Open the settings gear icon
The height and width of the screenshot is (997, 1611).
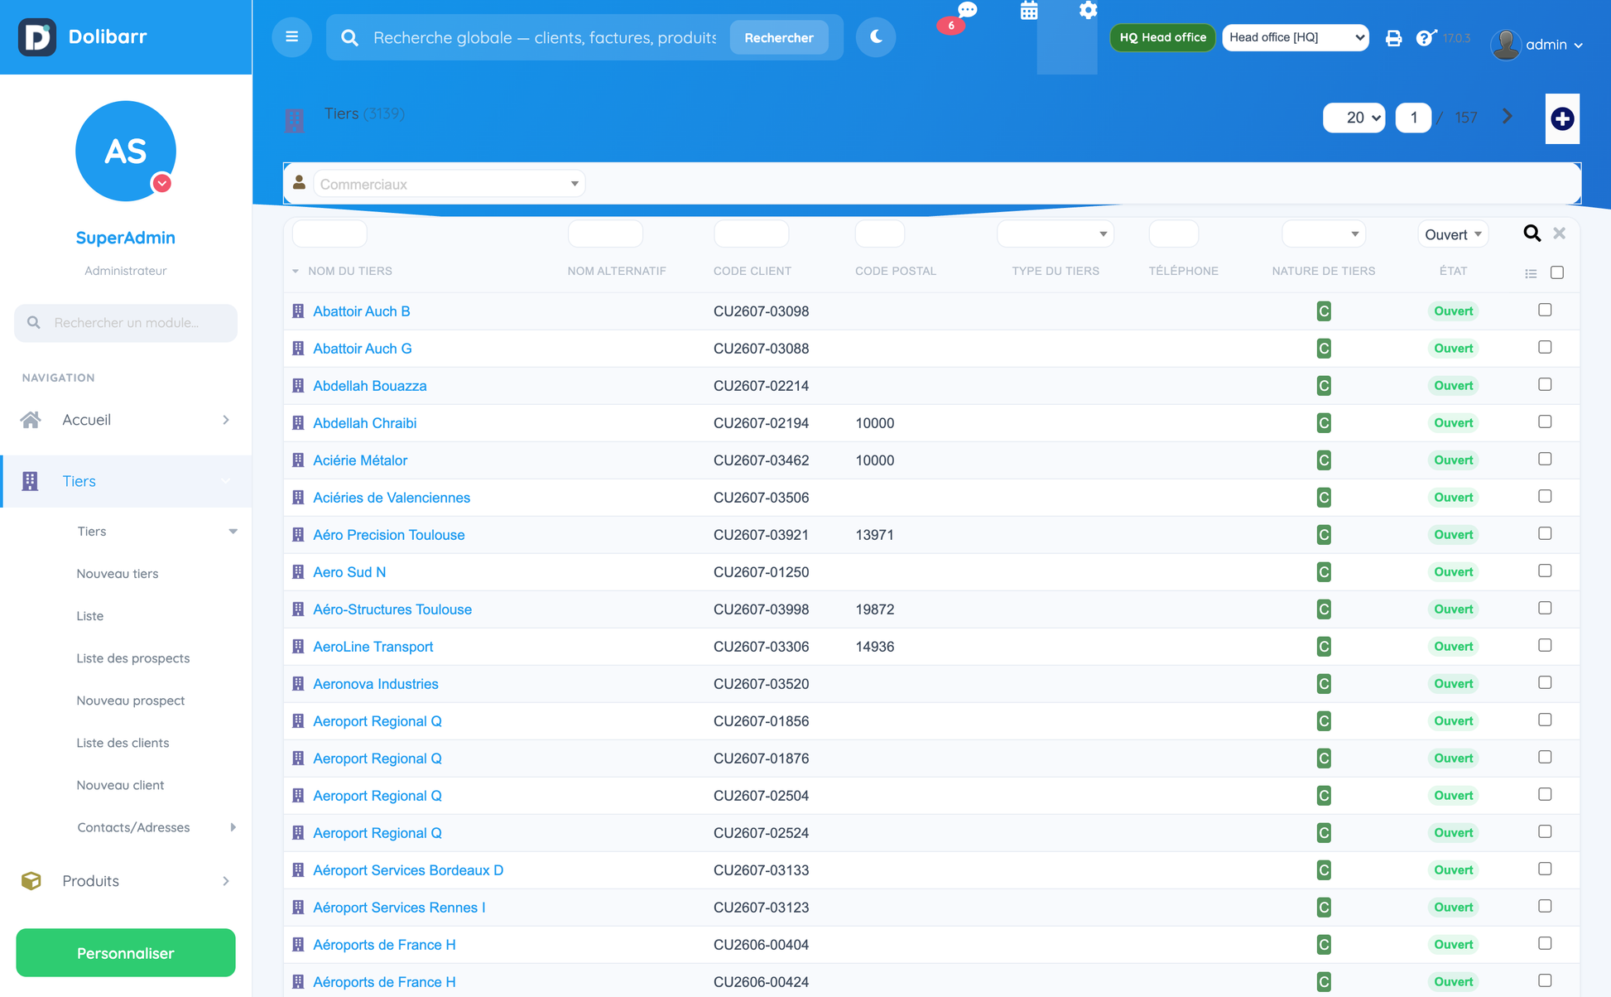(1088, 10)
